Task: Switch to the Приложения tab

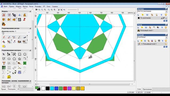Action: click(x=147, y=89)
